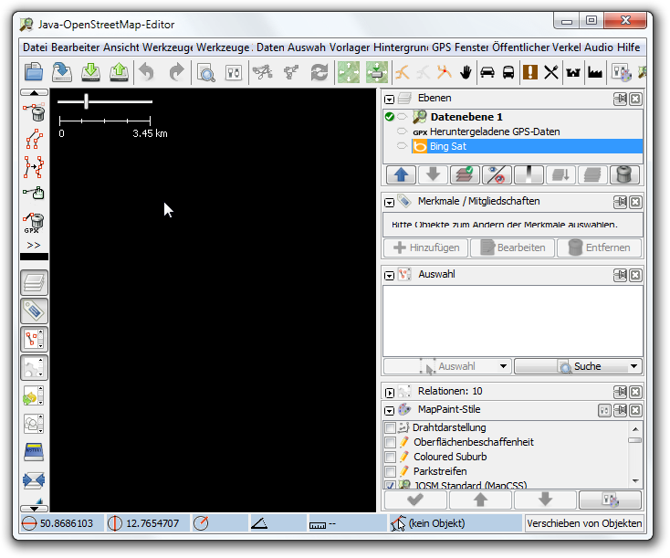Click the upload changes toolbar icon
Image resolution: width=670 pixels, height=558 pixels.
pos(120,72)
